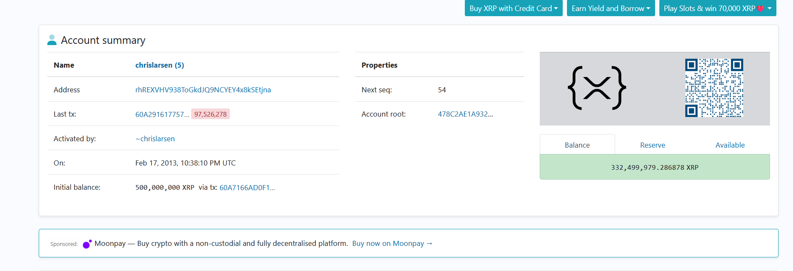The width and height of the screenshot is (793, 271).
Task: Click the Account root: label
Action: coord(384,114)
